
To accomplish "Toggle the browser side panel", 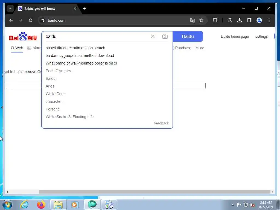I will pyautogui.click(x=249, y=20).
